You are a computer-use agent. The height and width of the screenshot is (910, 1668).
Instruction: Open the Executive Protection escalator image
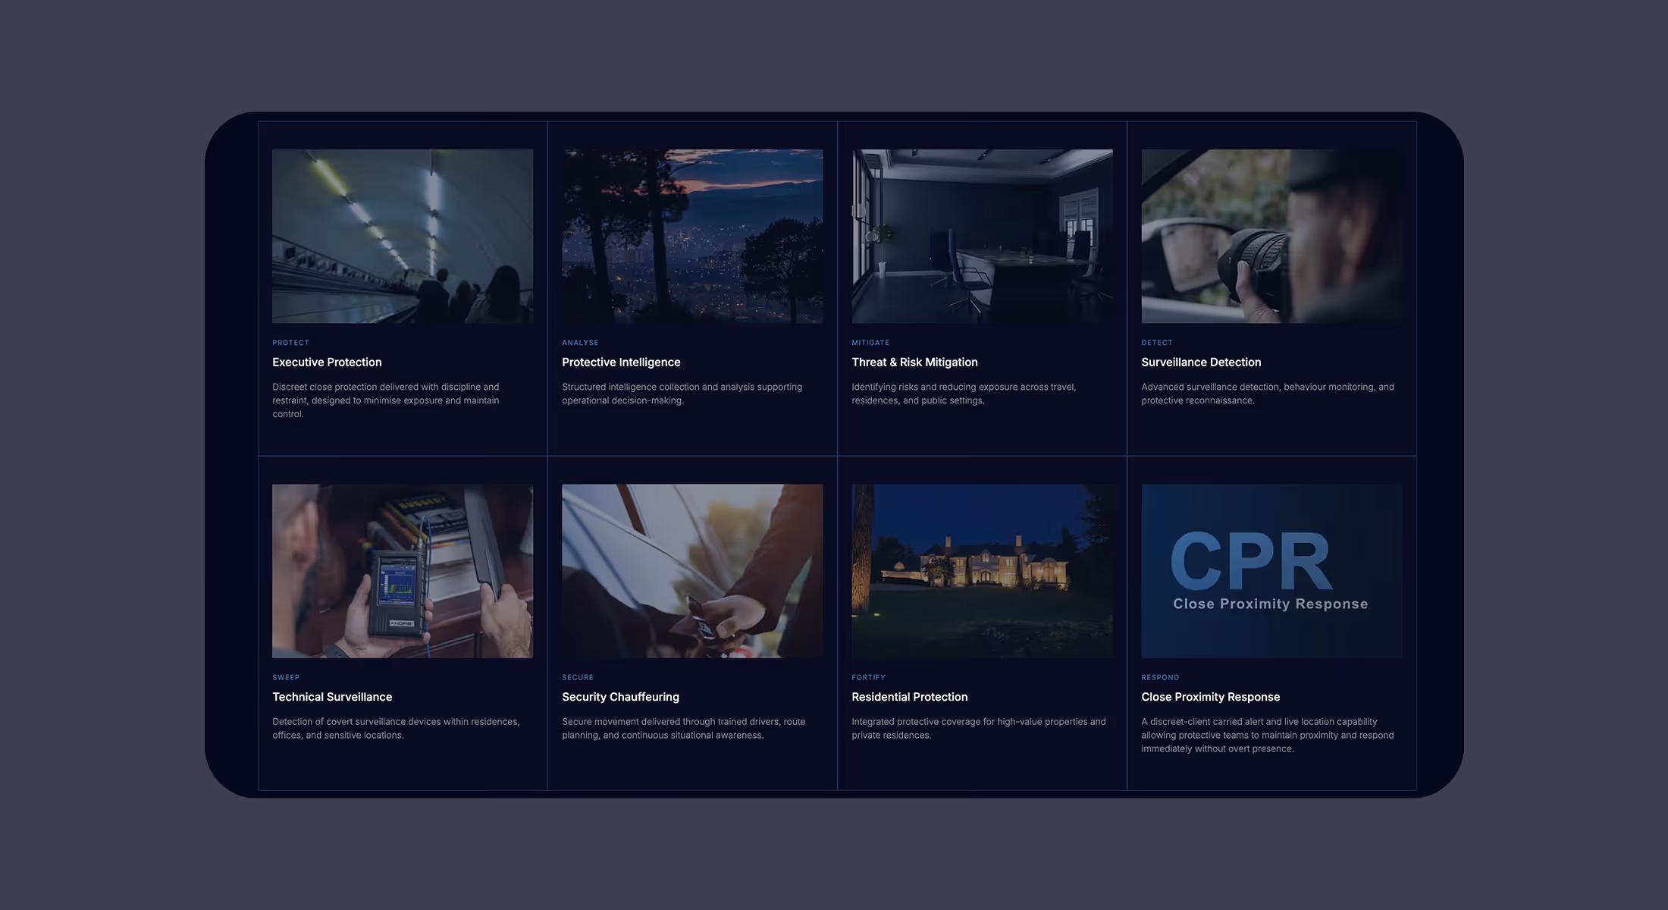point(403,236)
